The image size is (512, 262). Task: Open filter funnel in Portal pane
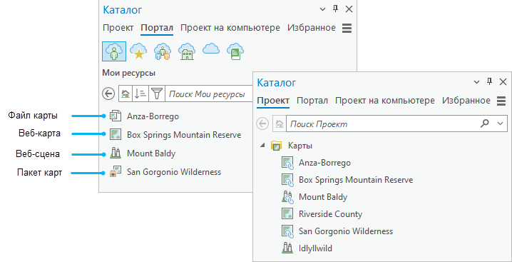click(158, 94)
